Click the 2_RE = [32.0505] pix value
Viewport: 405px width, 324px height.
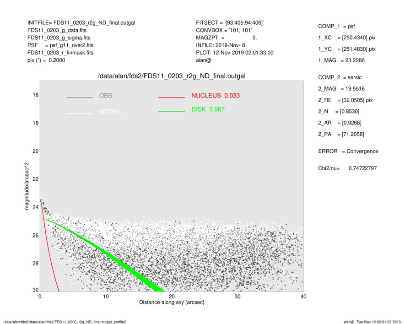[x=346, y=100]
